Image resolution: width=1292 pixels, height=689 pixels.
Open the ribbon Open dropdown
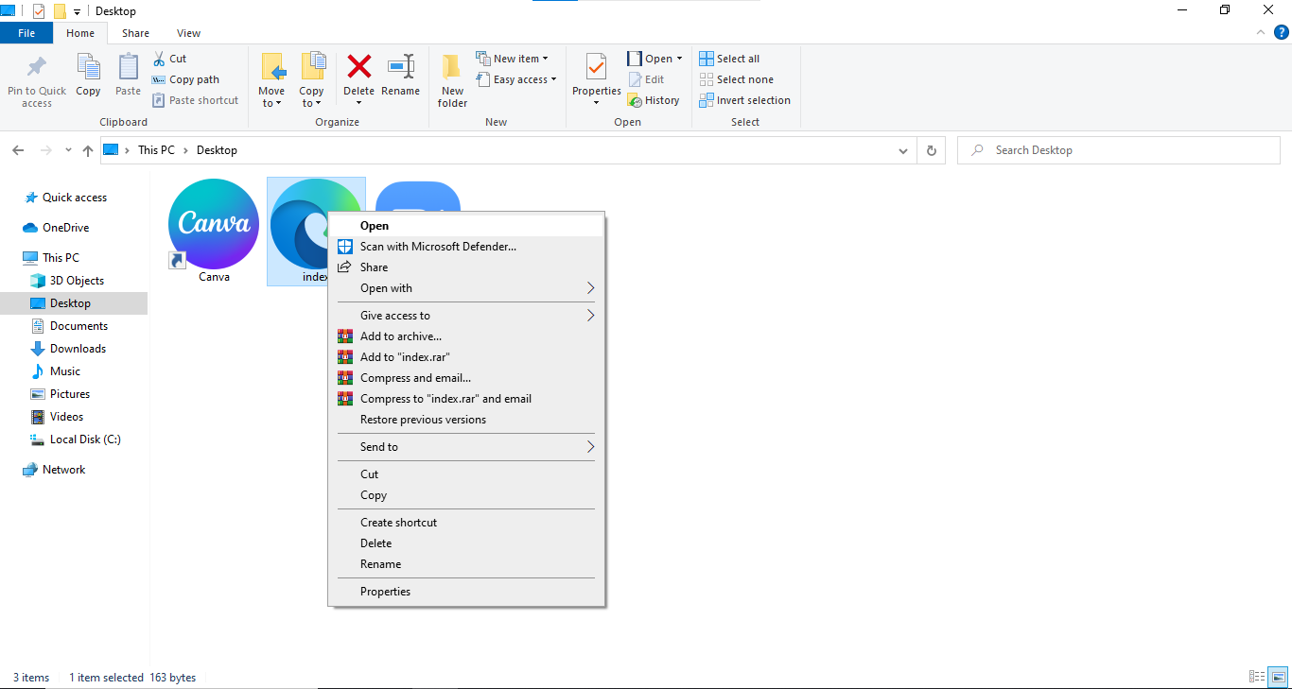point(655,59)
